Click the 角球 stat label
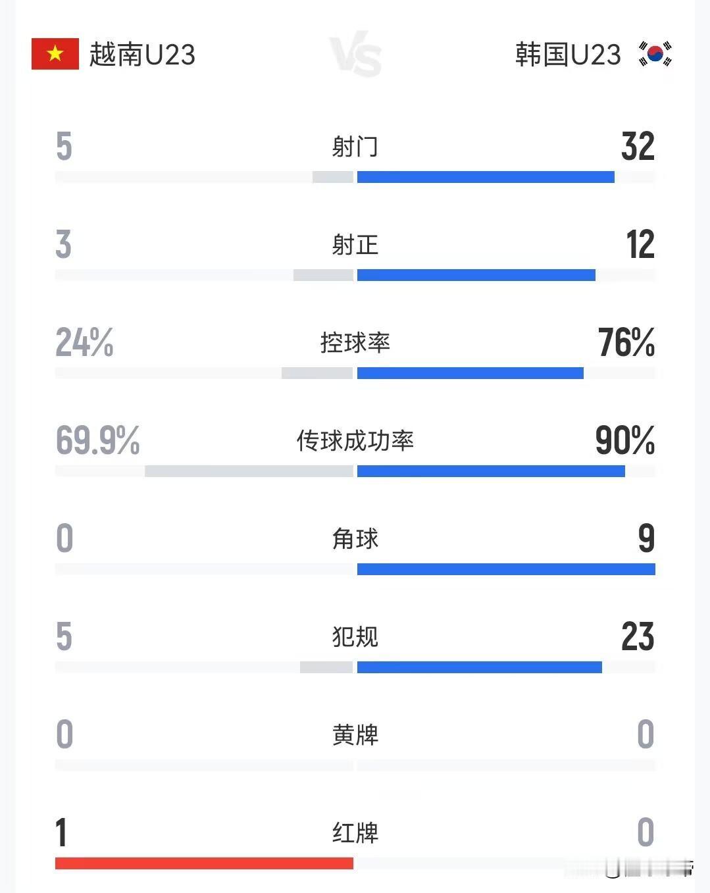 pos(355,538)
